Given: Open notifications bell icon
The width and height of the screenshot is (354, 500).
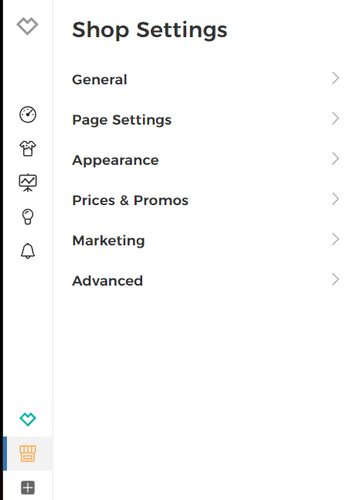Looking at the screenshot, I should (x=28, y=251).
